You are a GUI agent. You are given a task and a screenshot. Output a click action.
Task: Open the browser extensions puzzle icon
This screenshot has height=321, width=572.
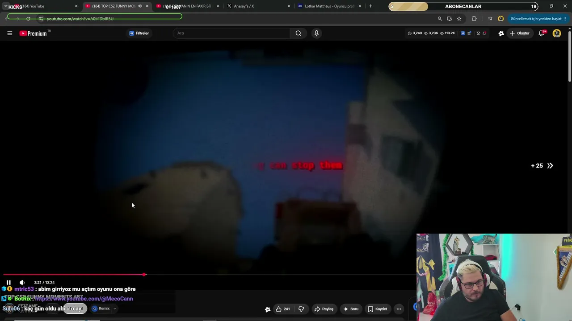pos(474,19)
